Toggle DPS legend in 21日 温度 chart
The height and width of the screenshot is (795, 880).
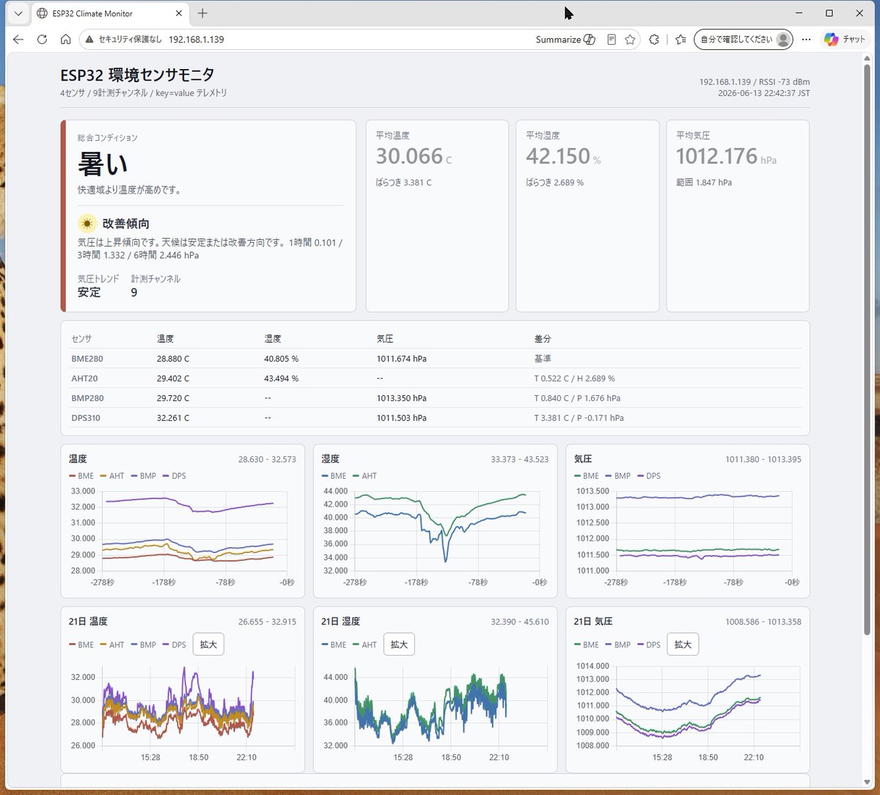coord(174,645)
